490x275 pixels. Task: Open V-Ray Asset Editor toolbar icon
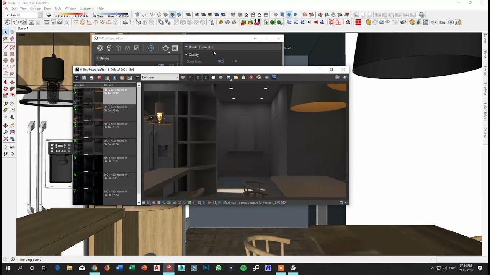[7, 23]
